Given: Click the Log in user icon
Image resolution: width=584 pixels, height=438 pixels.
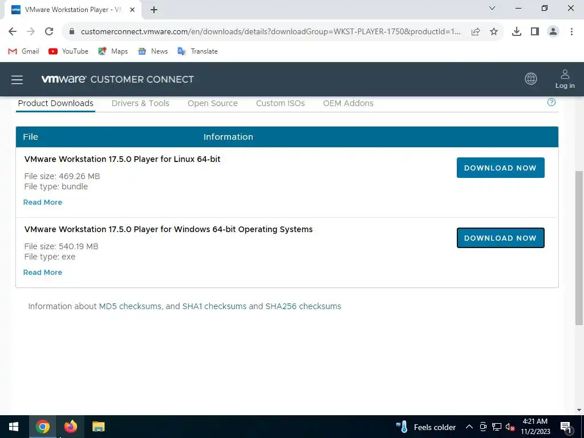Looking at the screenshot, I should pos(565,79).
